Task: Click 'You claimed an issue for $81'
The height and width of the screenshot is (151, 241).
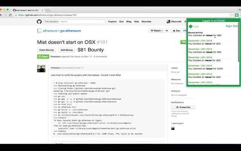Action: (x=205, y=35)
